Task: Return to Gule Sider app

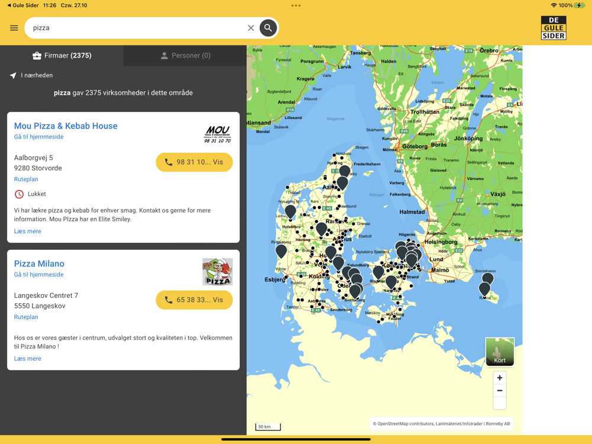Action: click(22, 5)
